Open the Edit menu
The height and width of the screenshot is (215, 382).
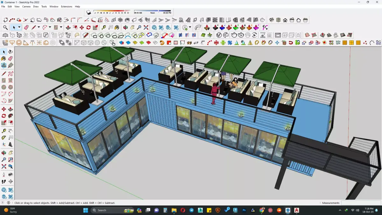[x=10, y=6]
